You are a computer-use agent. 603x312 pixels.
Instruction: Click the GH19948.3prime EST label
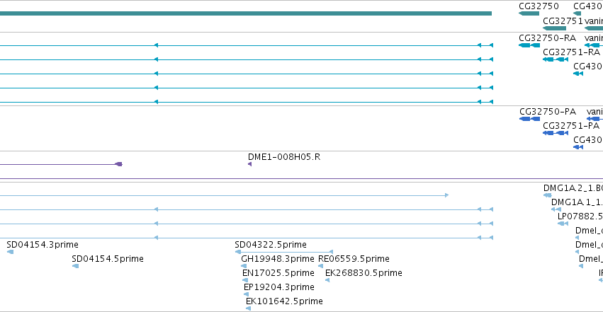(278, 259)
